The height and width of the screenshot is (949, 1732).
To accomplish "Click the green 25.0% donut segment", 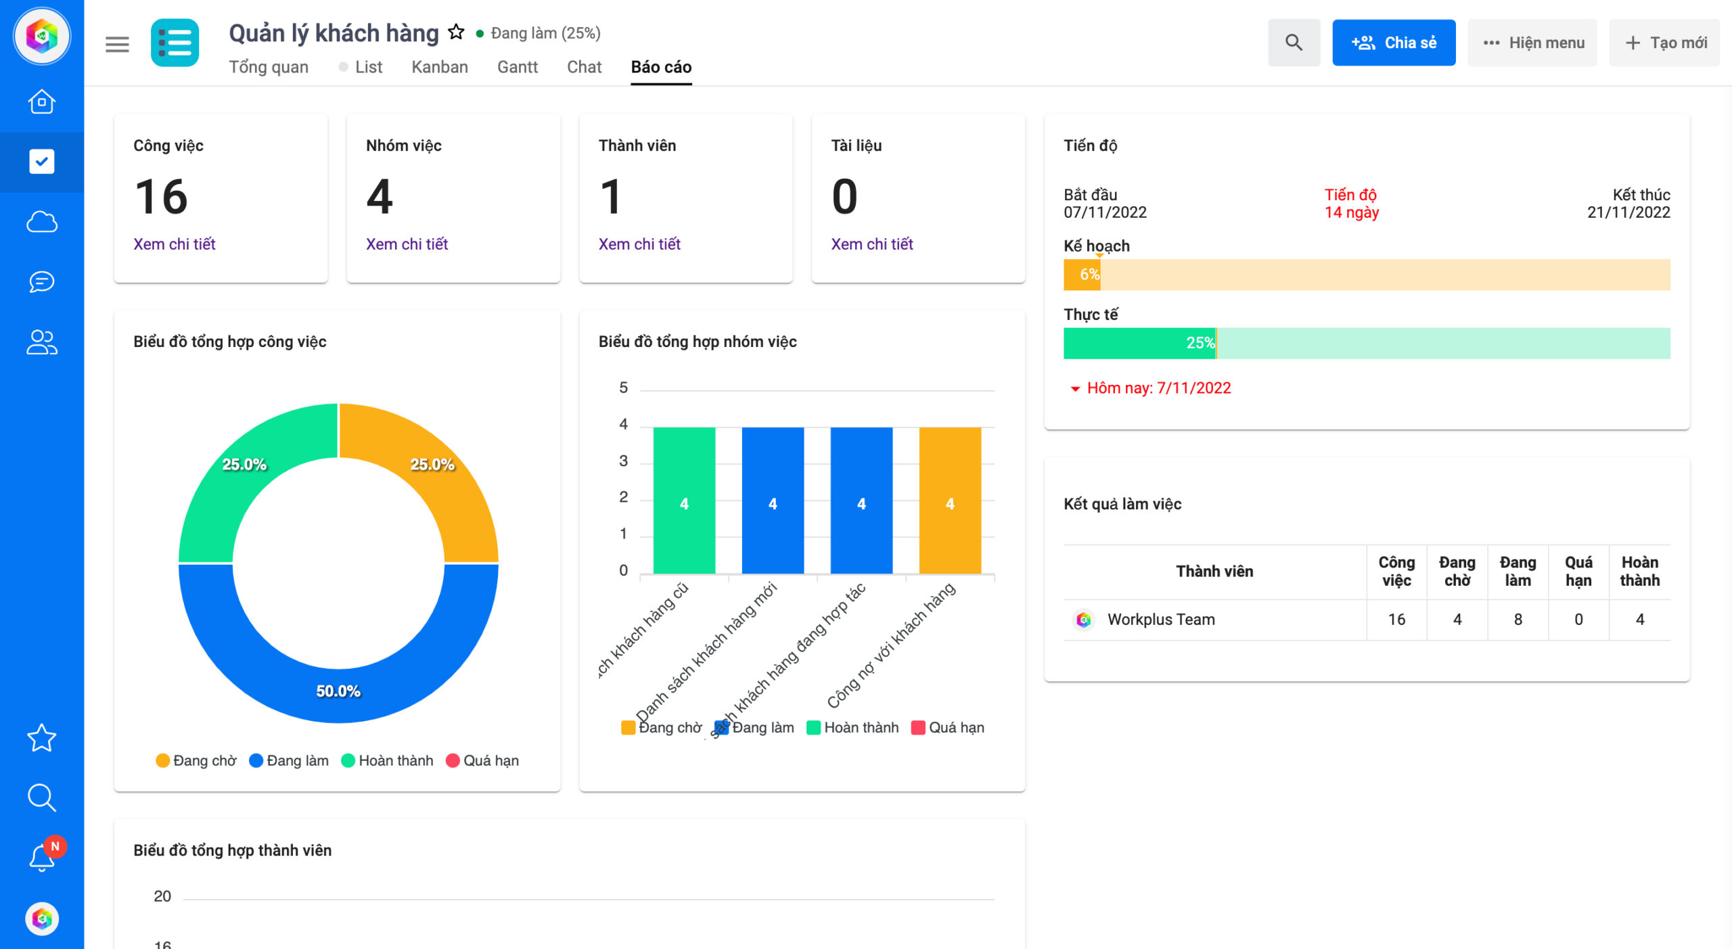I will coord(245,465).
